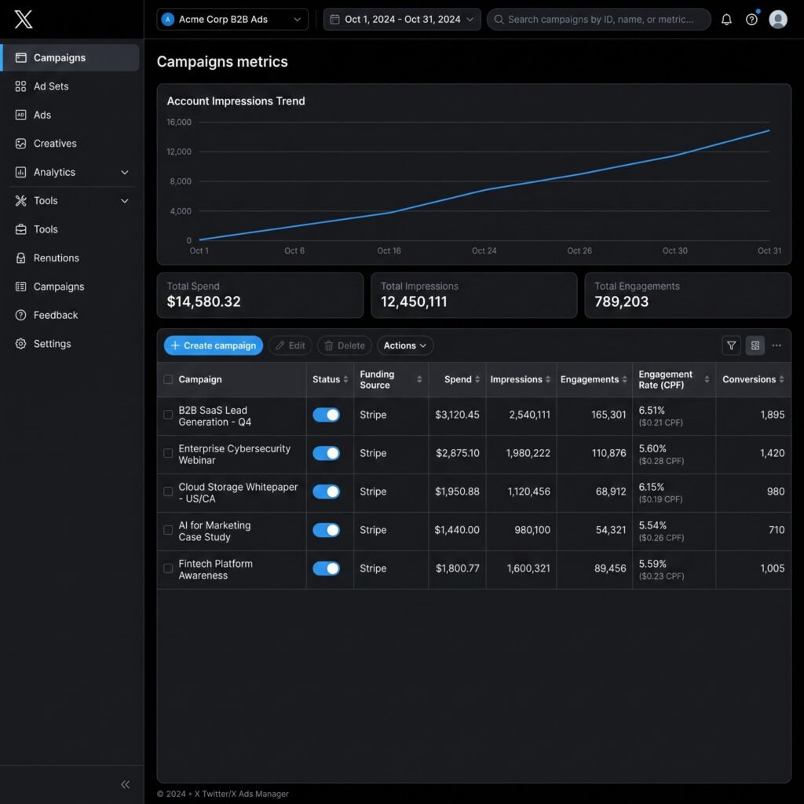This screenshot has height=804, width=804.
Task: Turn off Cloud Storage Whitepaper campaign
Action: [x=326, y=492]
